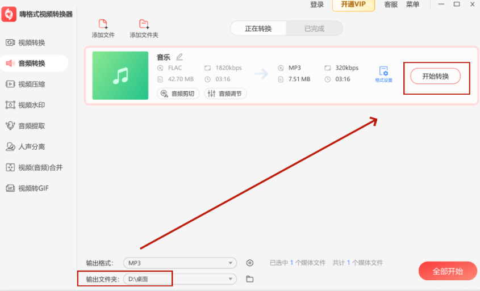Viewport: 480px width, 291px height.
Task: Open 菜单 menu
Action: click(x=412, y=5)
